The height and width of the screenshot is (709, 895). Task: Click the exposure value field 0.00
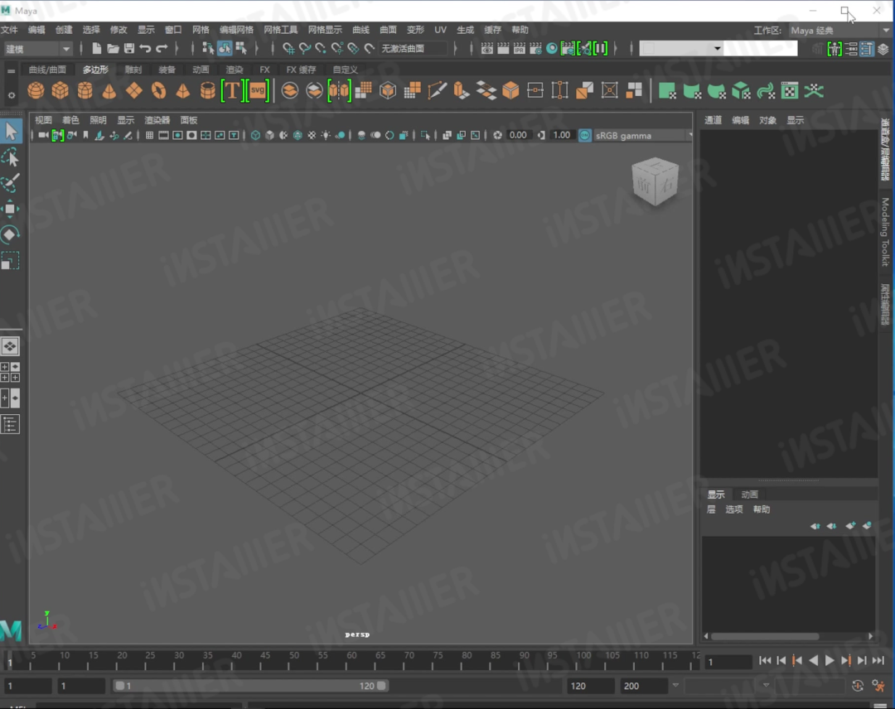(x=518, y=135)
